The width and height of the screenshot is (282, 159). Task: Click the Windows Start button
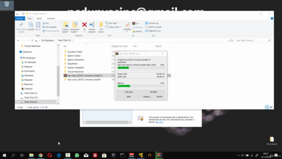coord(4,155)
